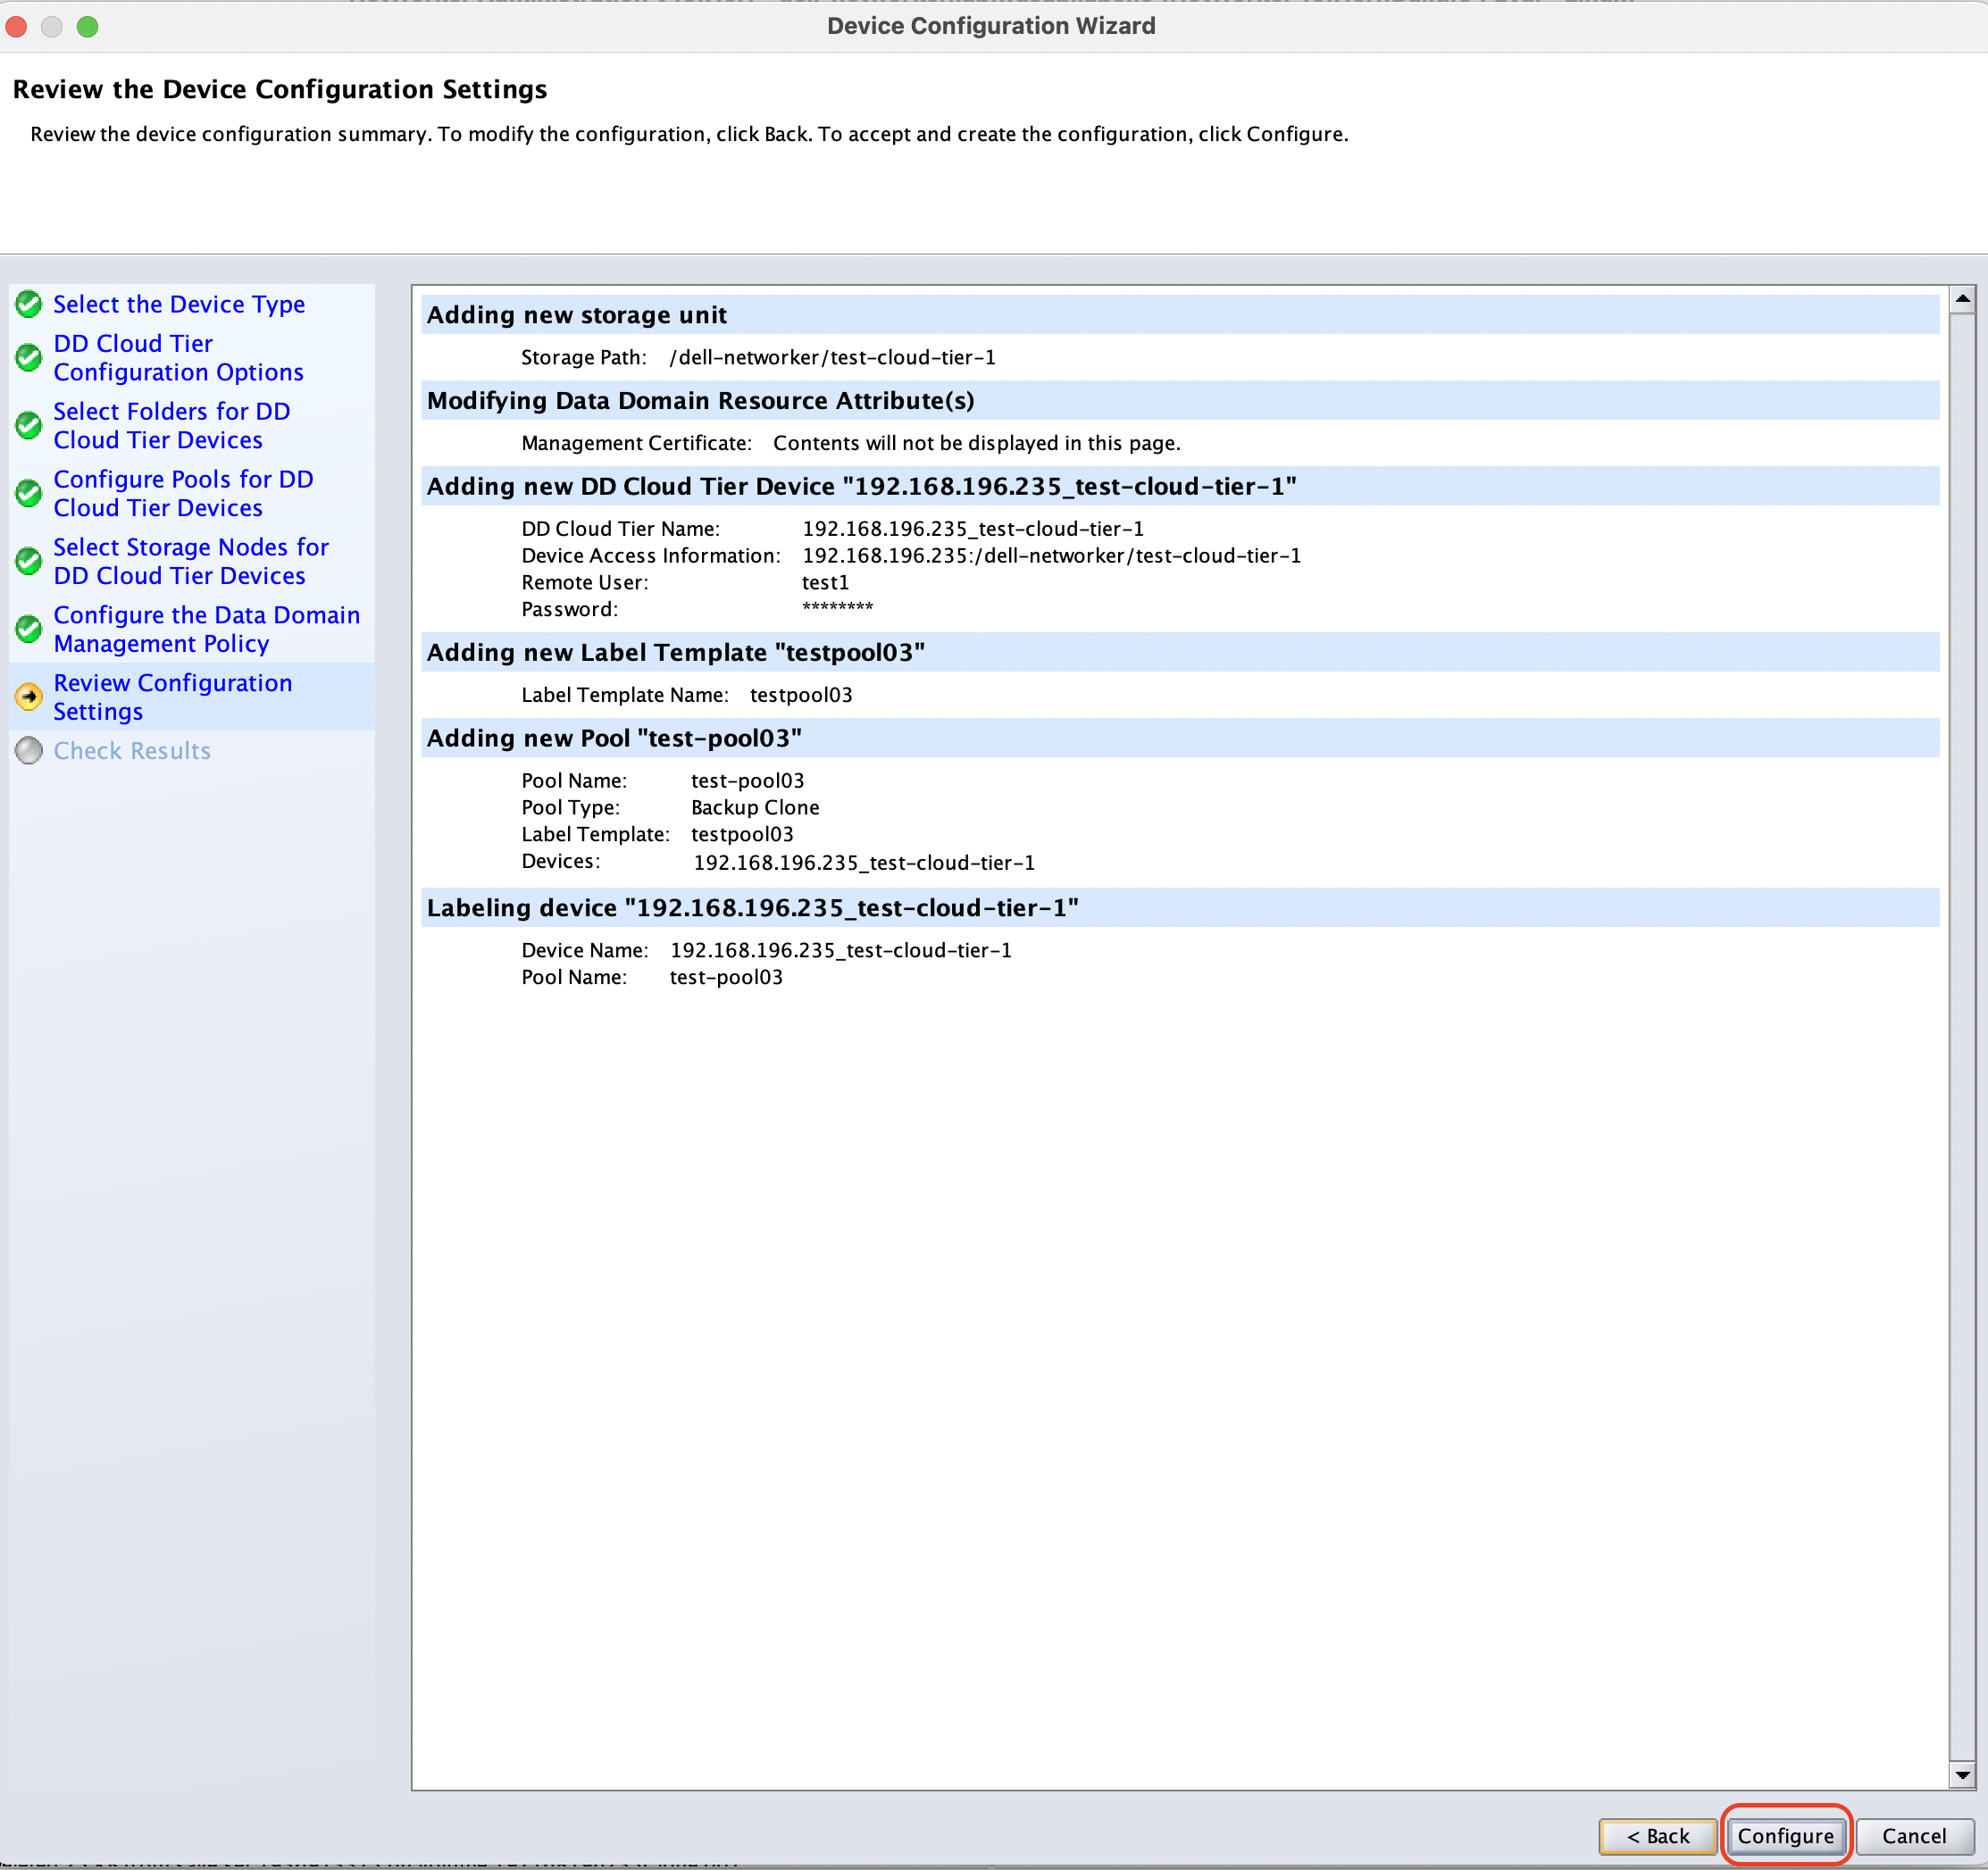
Task: Click checkmark icon next to DD Cloud Tier Configuration Options
Action: [x=29, y=358]
